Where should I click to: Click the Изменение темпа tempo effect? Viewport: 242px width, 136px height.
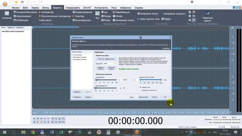(147, 14)
